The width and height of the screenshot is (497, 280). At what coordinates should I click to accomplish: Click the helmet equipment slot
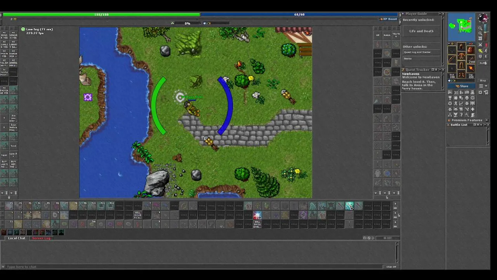(x=461, y=46)
